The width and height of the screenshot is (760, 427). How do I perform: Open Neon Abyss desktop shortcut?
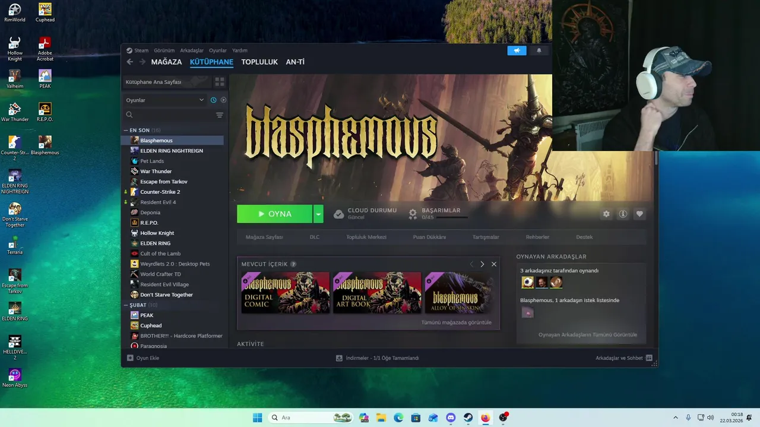point(15,378)
